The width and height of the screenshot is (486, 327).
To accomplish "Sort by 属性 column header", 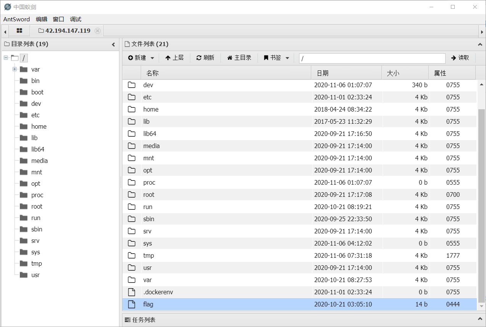I will click(x=452, y=73).
